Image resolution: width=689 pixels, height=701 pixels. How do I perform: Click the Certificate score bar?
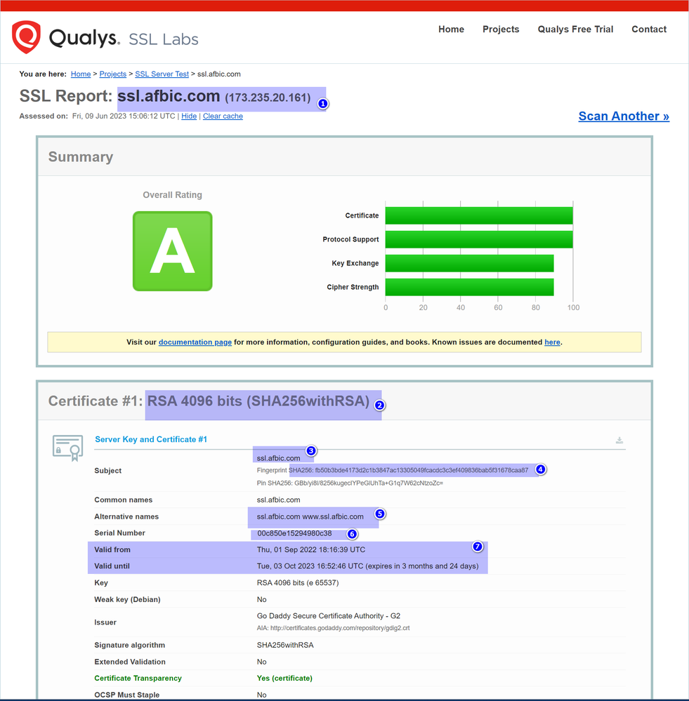click(479, 215)
